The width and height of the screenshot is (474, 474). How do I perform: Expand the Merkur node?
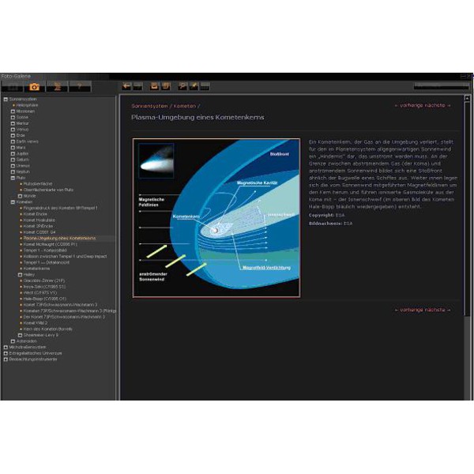[x=13, y=123]
